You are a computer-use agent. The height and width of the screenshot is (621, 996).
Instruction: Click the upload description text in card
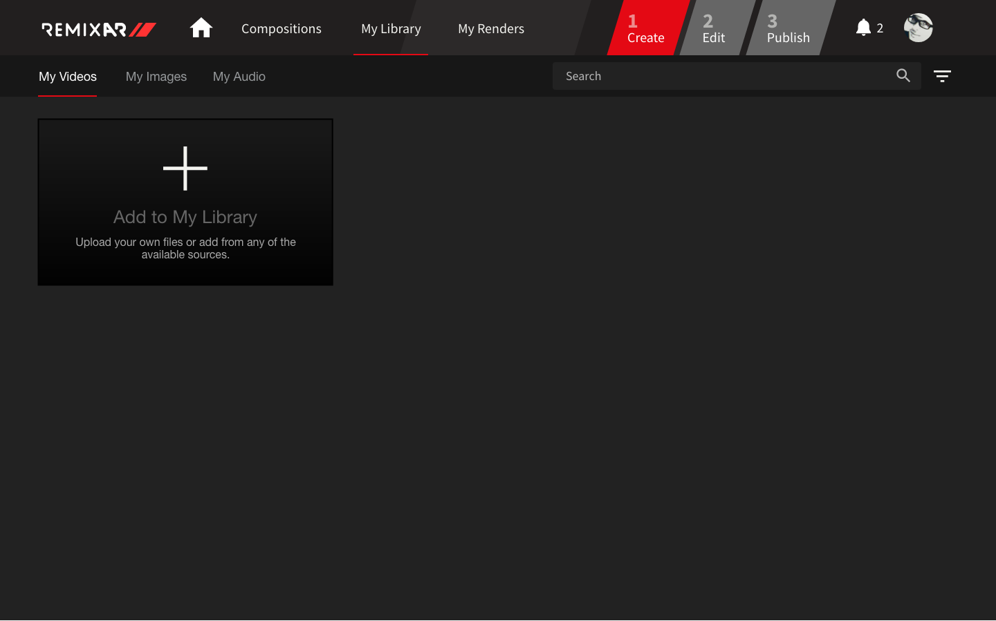click(185, 248)
